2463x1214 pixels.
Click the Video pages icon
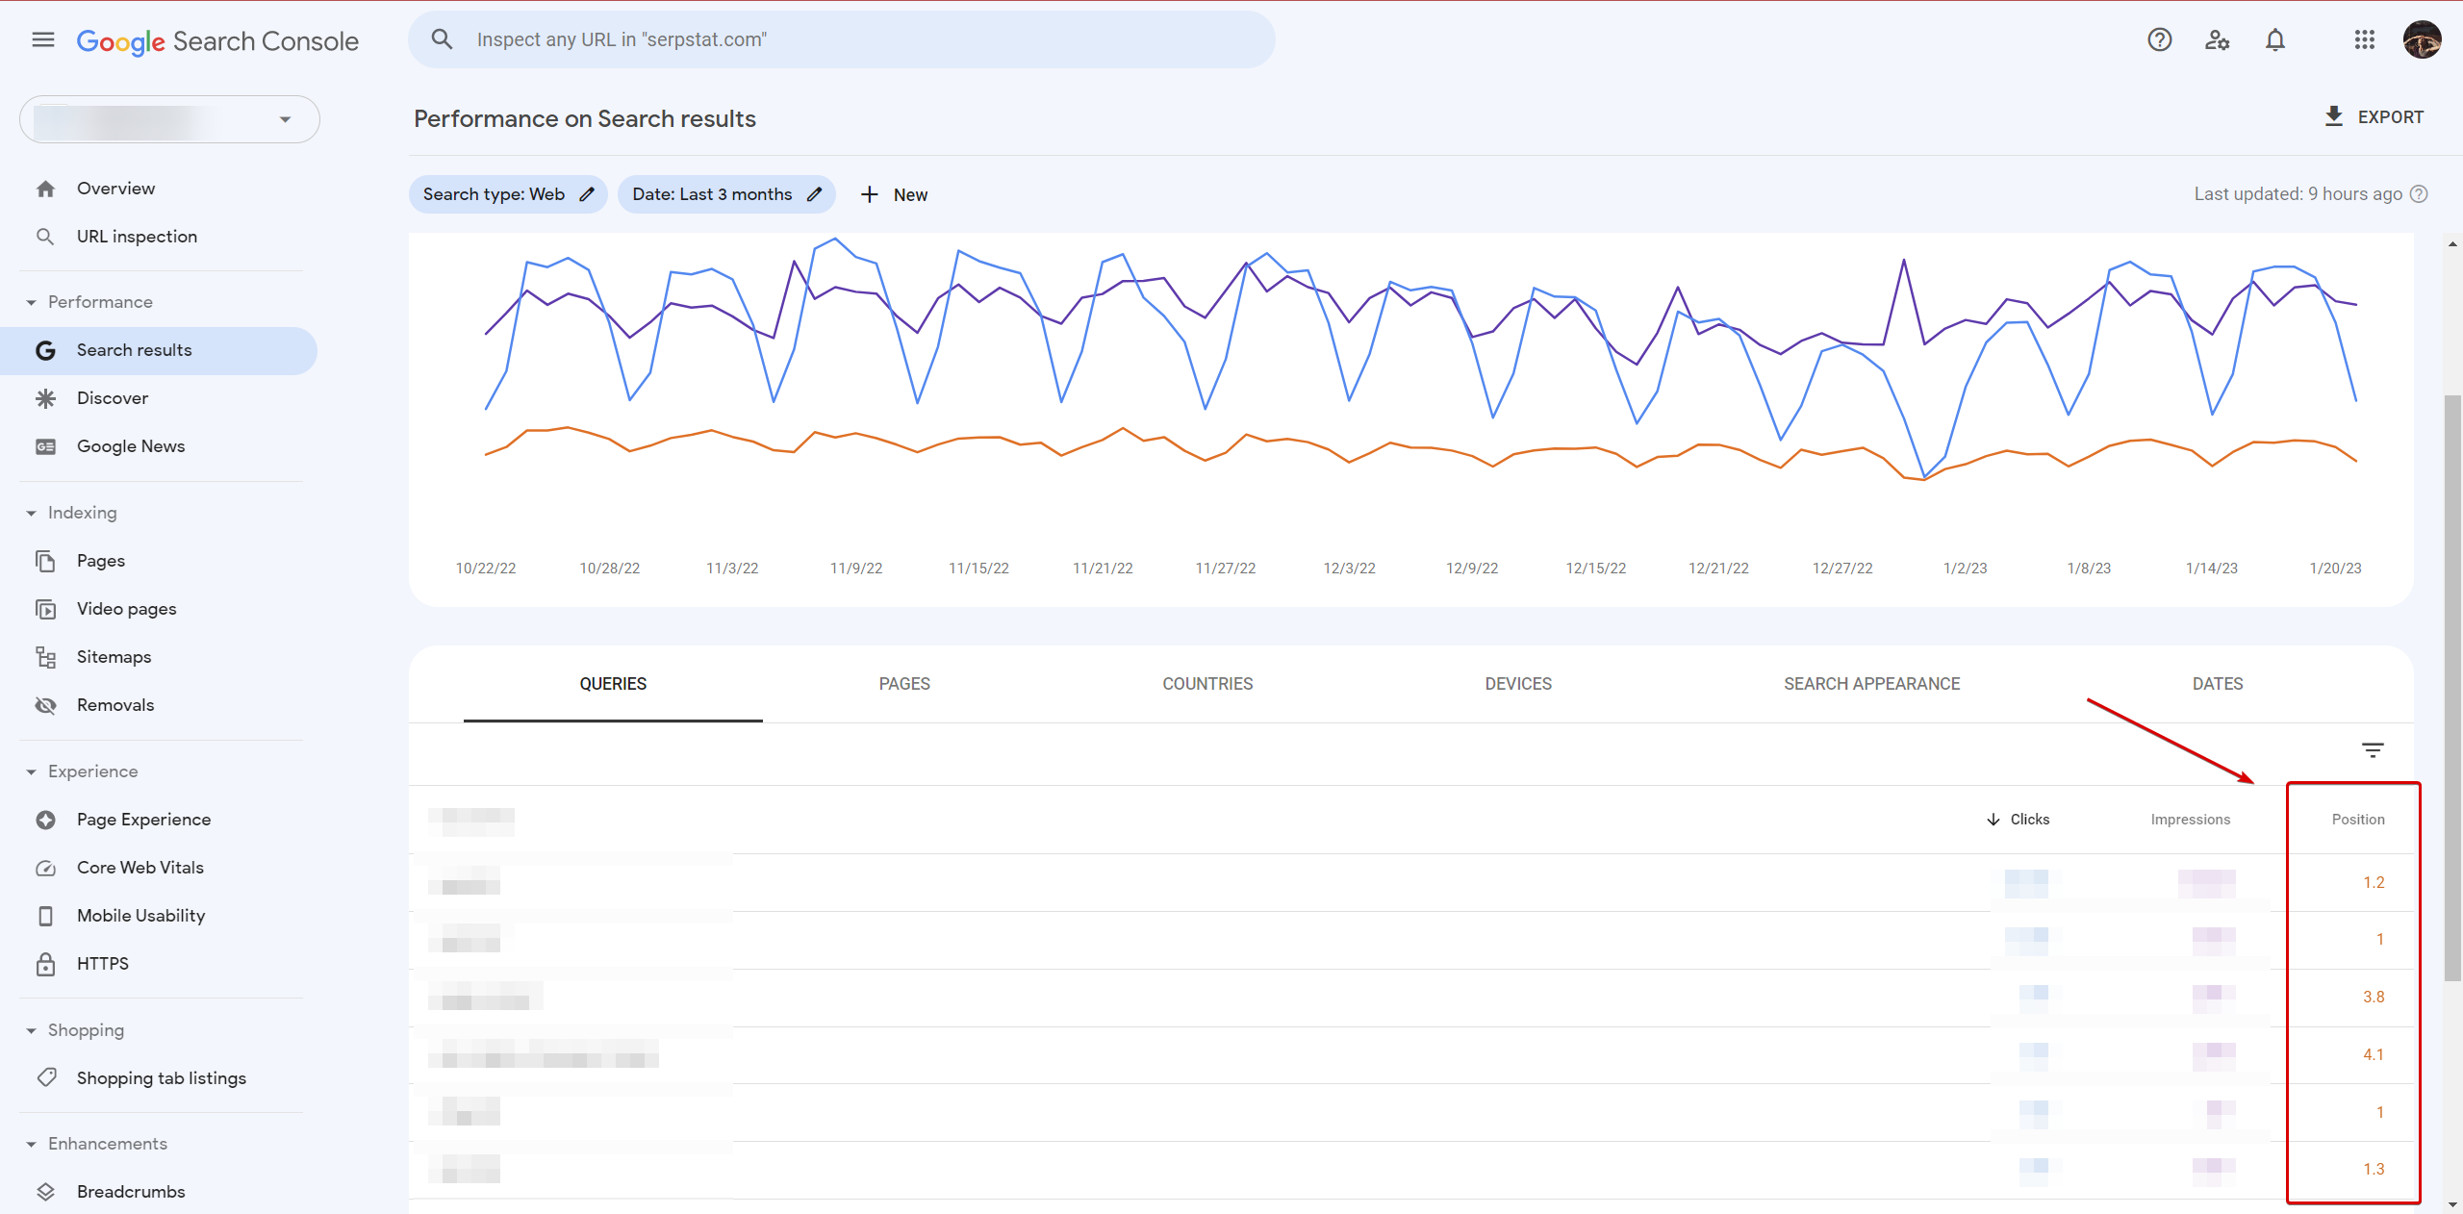tap(45, 609)
